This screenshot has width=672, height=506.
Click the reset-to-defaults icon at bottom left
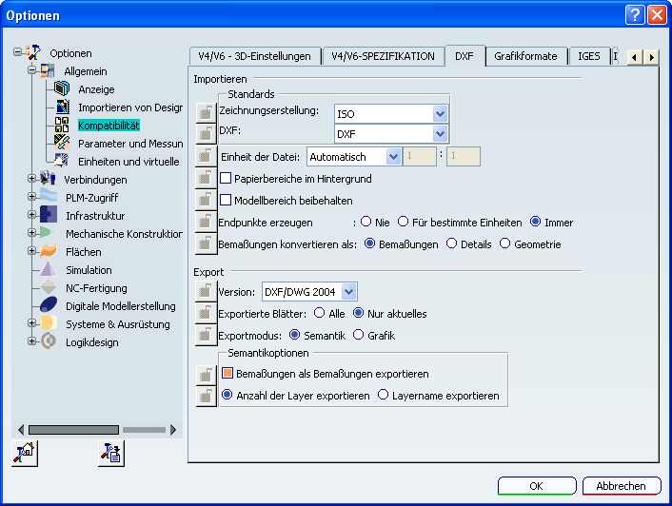(x=24, y=454)
